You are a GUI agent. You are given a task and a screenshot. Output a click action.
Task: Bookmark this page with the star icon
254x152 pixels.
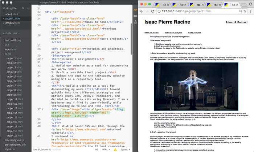point(245,11)
